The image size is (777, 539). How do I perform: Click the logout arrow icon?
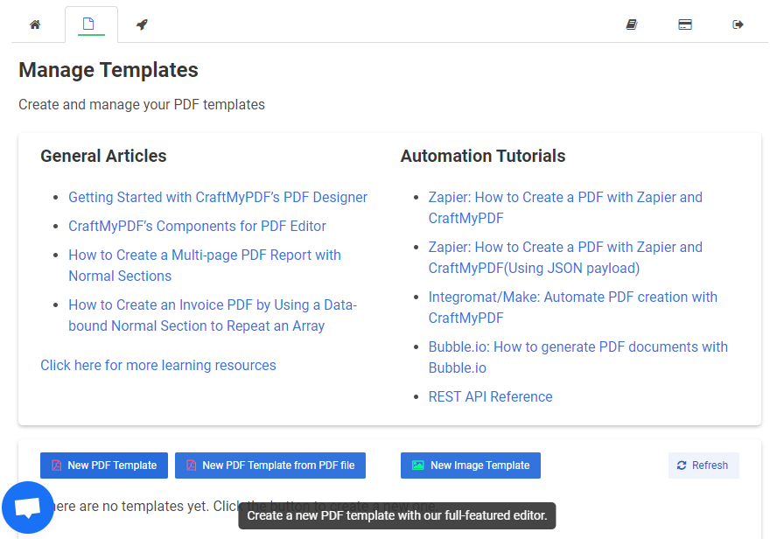(x=738, y=24)
